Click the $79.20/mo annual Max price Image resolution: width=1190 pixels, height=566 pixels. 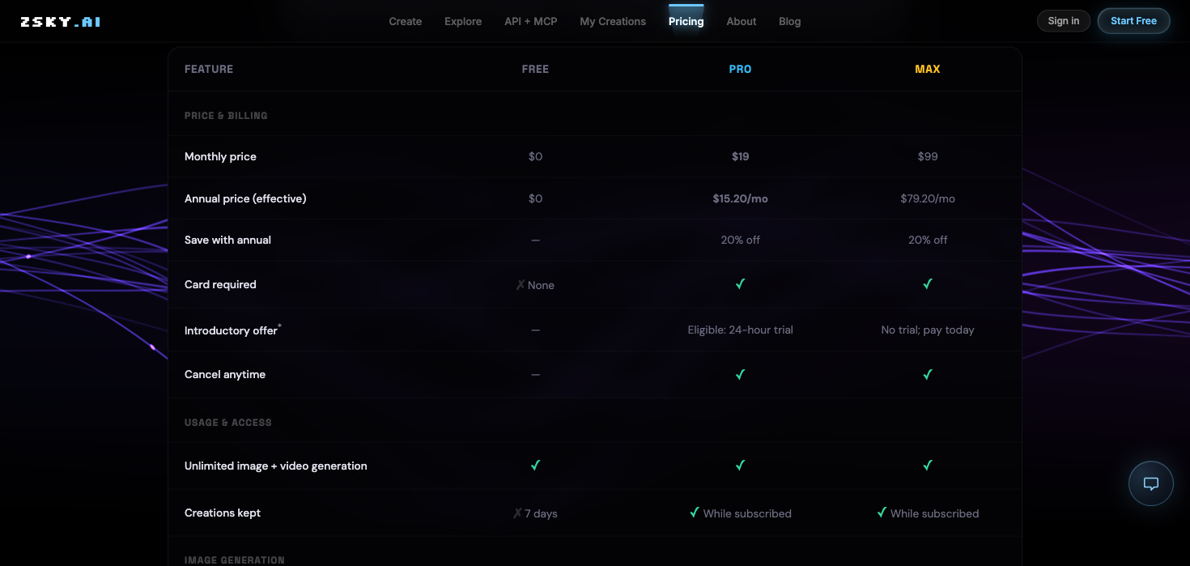click(928, 198)
